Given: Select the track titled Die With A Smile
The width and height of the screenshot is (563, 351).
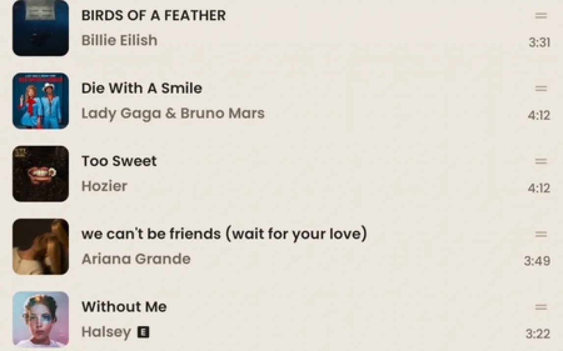Looking at the screenshot, I should click(142, 88).
